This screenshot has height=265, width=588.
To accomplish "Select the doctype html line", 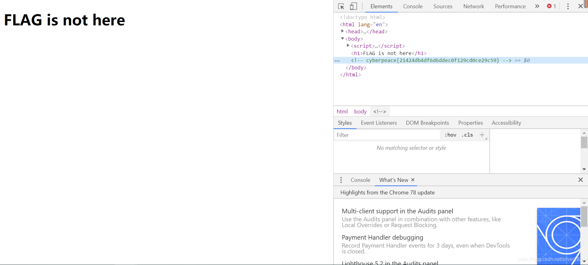I will tap(363, 17).
